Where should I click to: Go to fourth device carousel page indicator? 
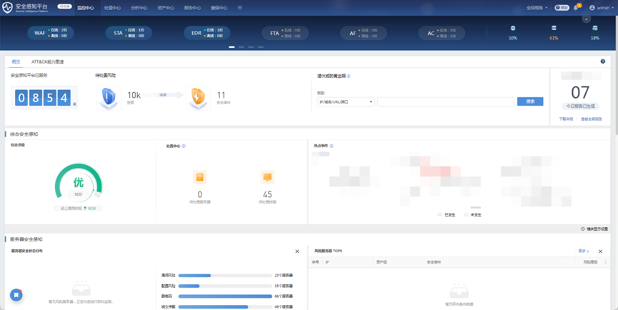pyautogui.click(x=261, y=47)
